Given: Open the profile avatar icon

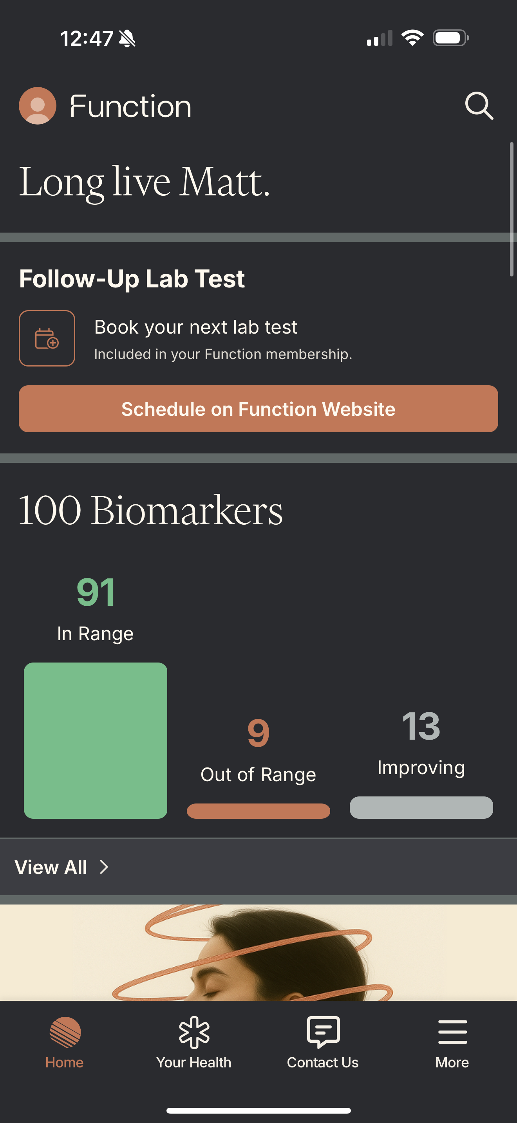Looking at the screenshot, I should click(x=38, y=105).
